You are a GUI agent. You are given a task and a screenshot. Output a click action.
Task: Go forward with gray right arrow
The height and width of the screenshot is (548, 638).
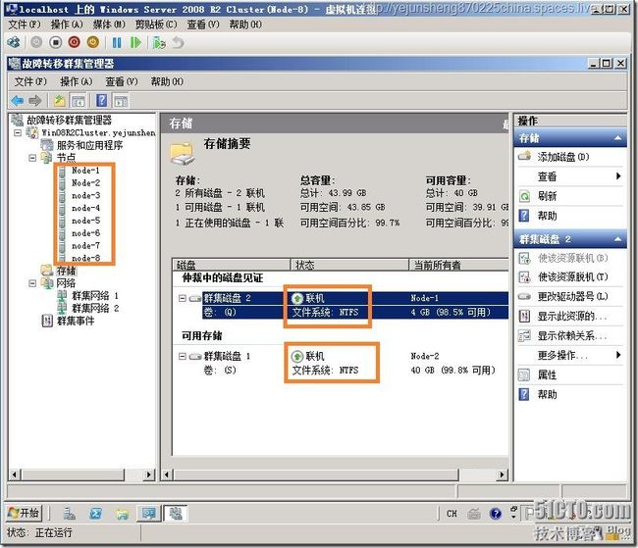[35, 100]
